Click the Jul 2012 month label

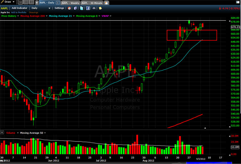point(101,161)
